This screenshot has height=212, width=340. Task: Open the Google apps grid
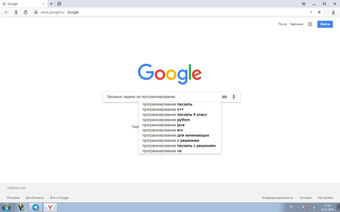point(310,24)
